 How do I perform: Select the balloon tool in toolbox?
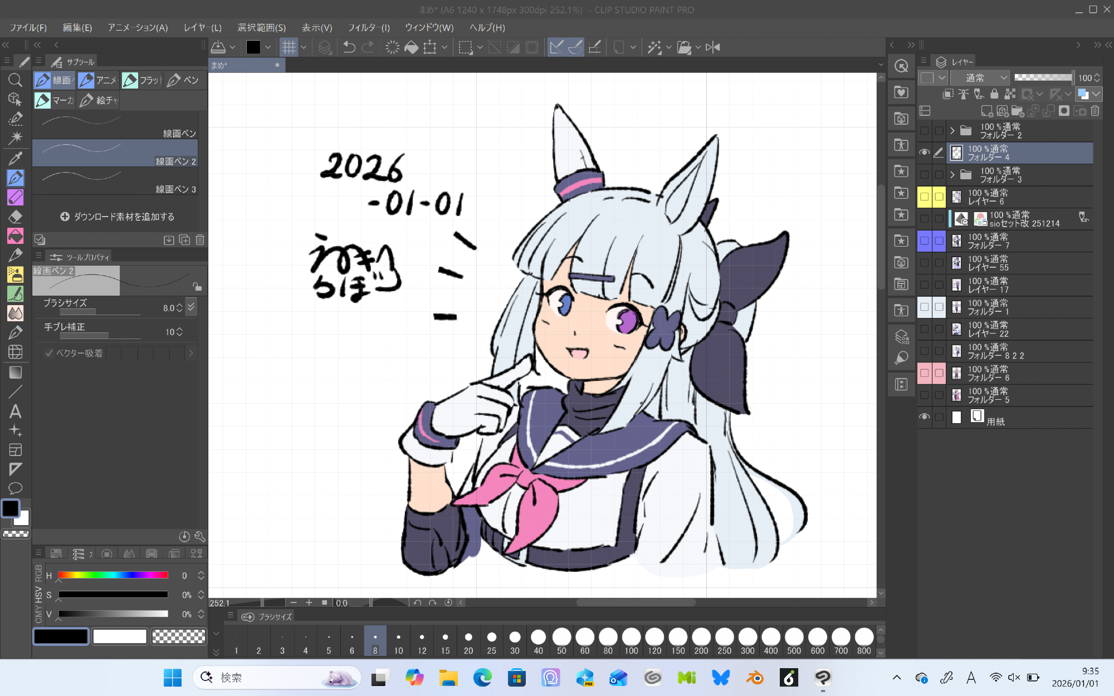[15, 488]
